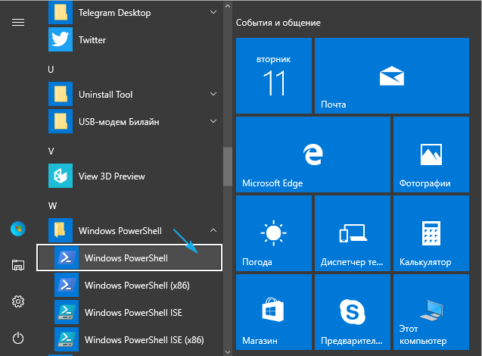
Task: Open the Skype preview tile
Action: point(352,312)
